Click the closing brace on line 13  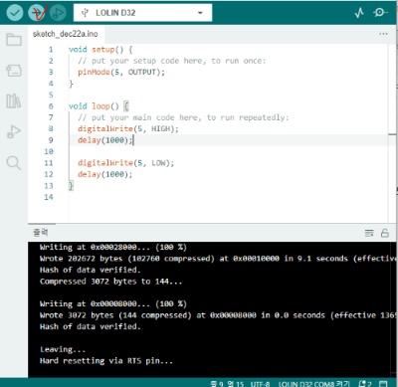(x=71, y=186)
